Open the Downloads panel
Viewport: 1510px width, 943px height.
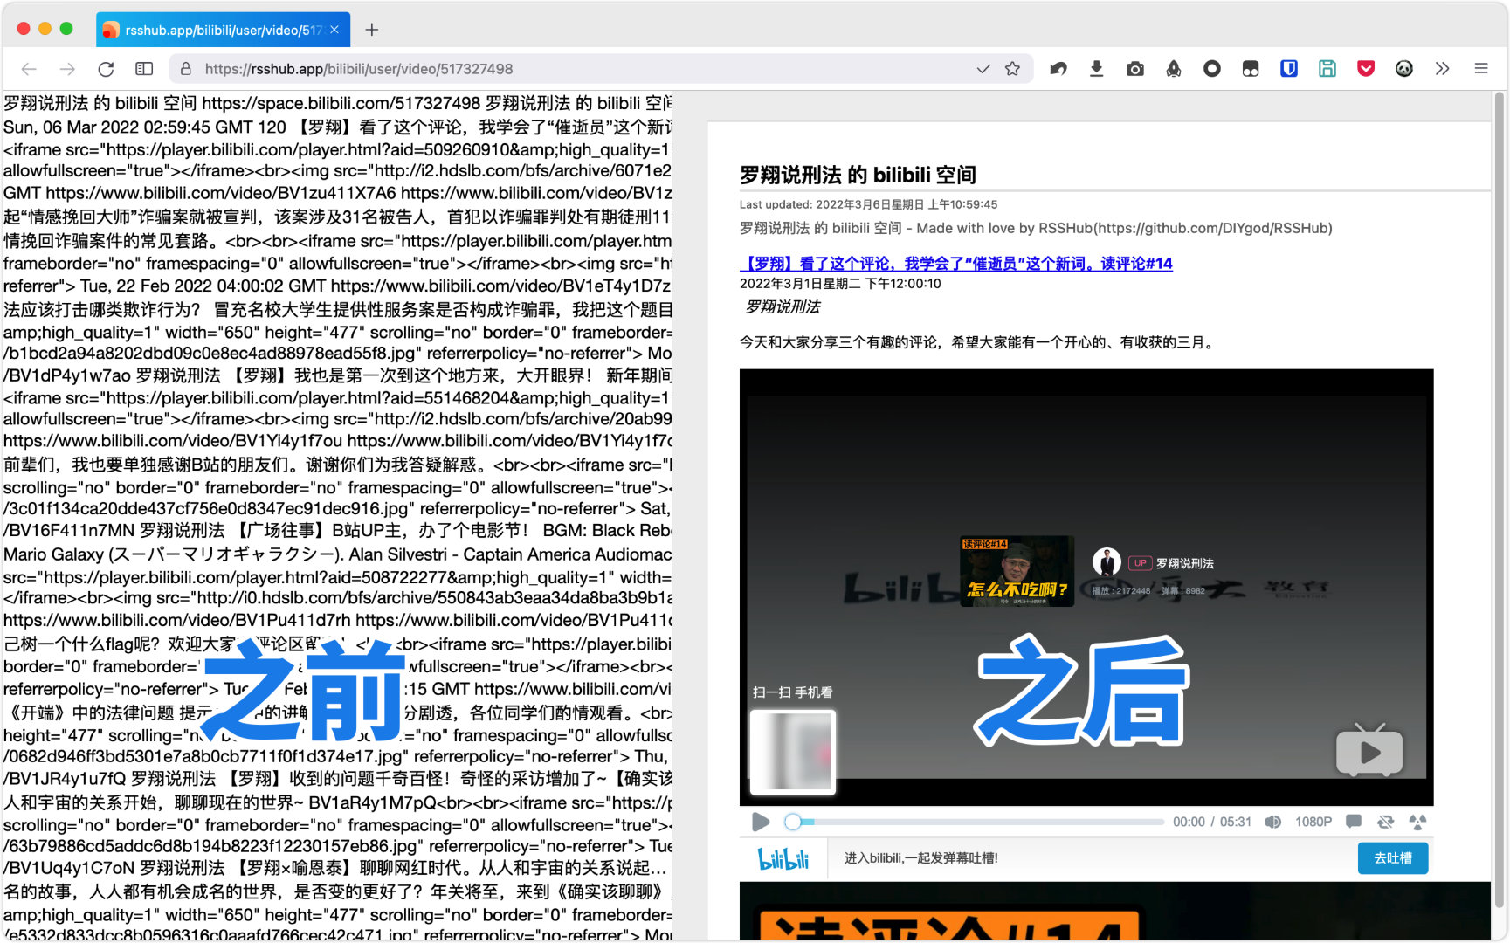[1097, 69]
